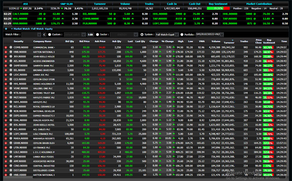Select the Custom watch radio button
The image size is (292, 181).
[x=49, y=35]
